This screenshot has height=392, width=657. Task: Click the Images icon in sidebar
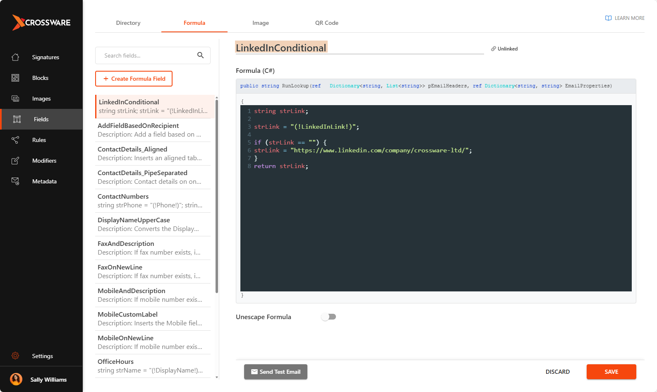[x=15, y=99]
